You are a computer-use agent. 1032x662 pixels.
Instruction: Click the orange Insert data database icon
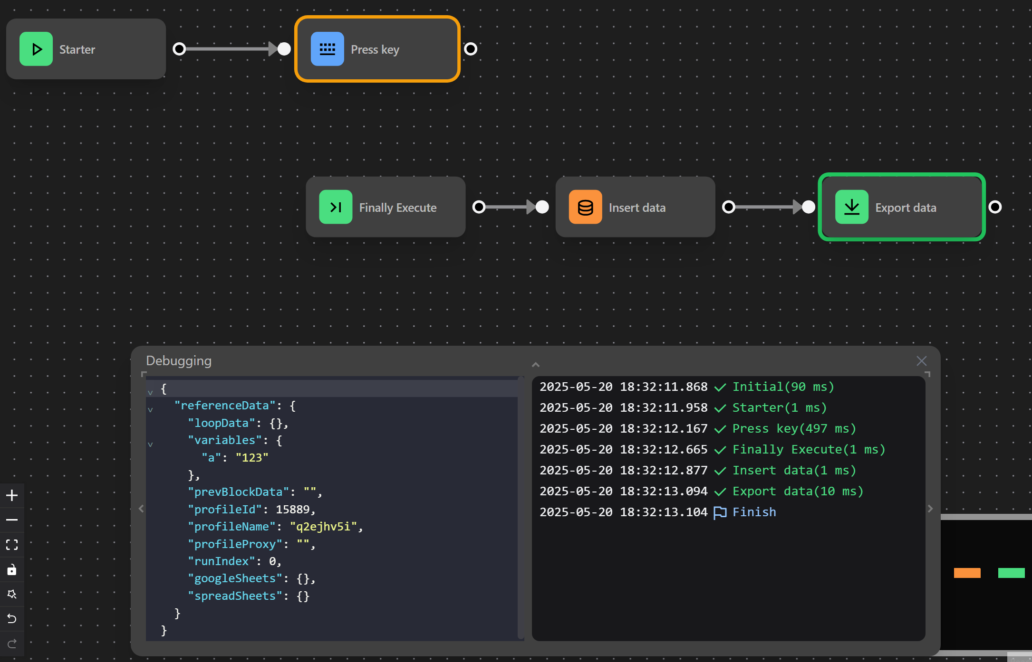585,207
